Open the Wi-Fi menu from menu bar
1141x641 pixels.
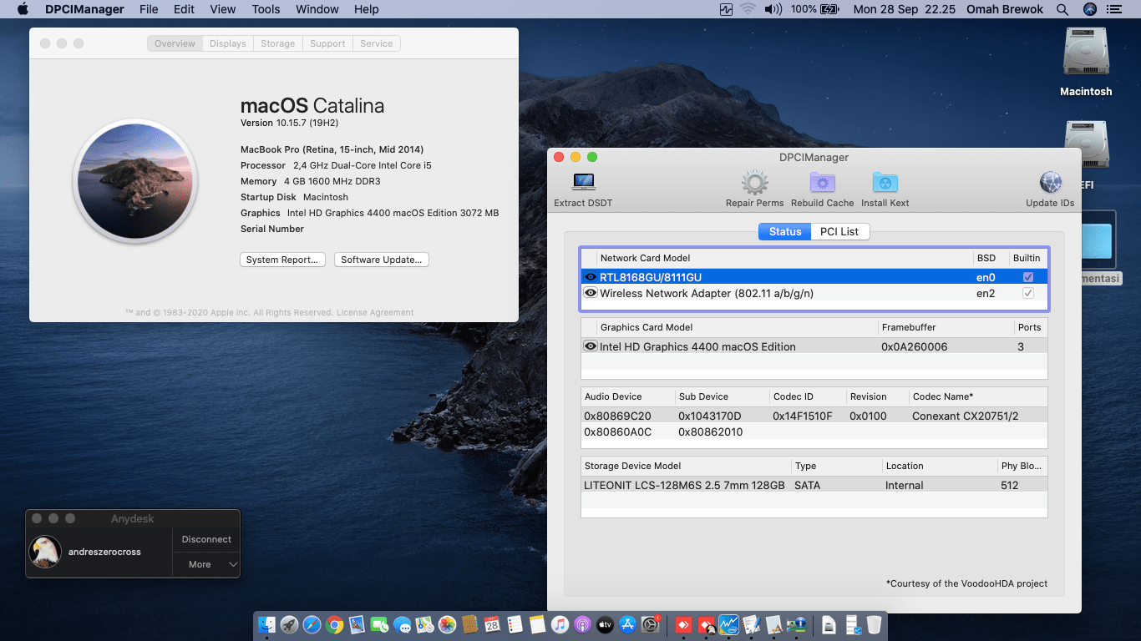tap(747, 9)
